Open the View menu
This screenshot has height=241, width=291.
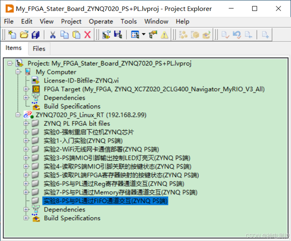47,22
